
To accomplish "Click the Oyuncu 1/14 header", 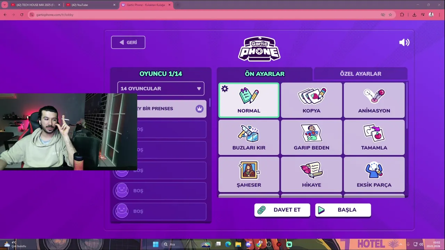I will point(161,74).
